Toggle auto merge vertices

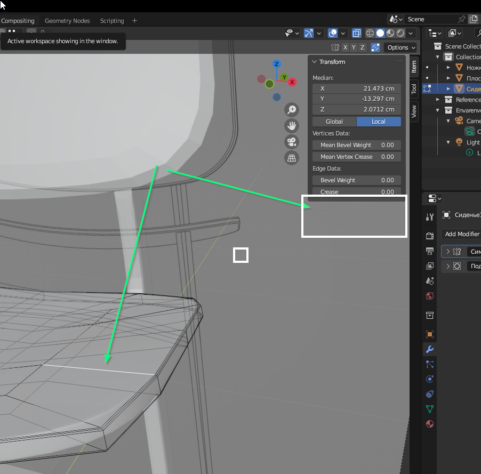(375, 47)
